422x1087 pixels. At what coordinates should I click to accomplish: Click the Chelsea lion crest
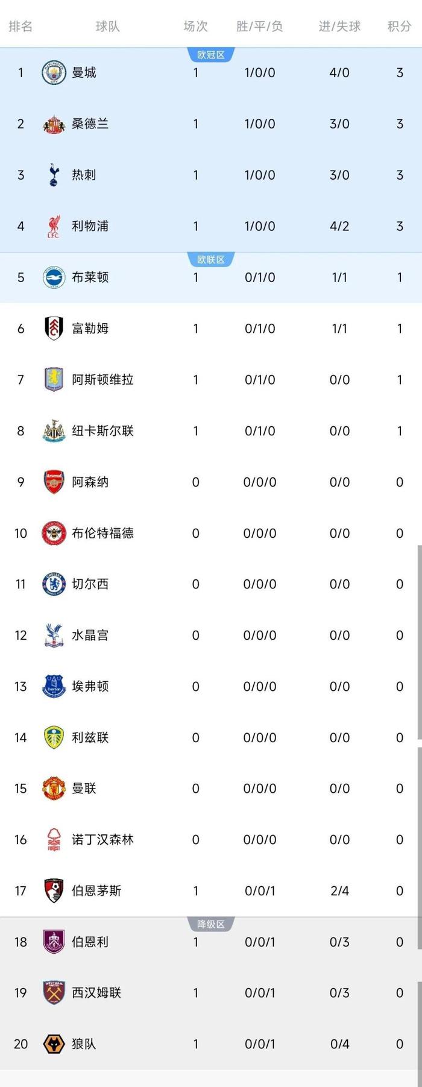point(54,584)
